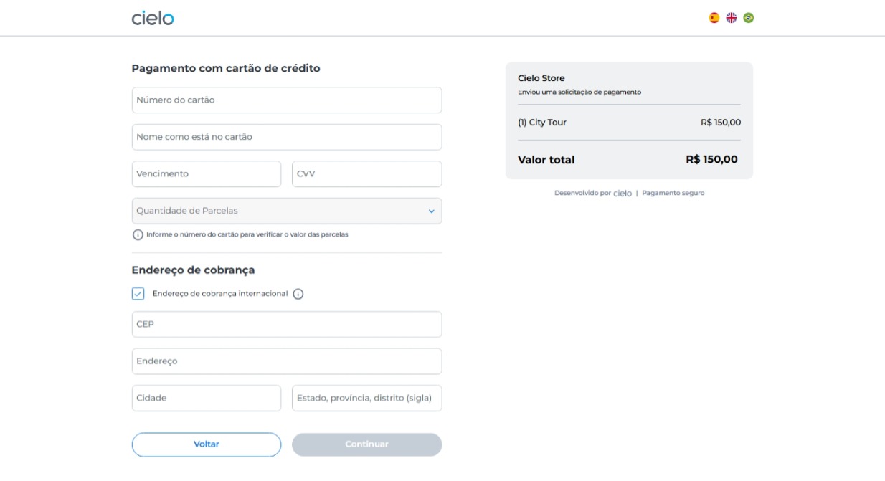Click the Cielo logo in footer
The width and height of the screenshot is (885, 481).
tap(623, 193)
